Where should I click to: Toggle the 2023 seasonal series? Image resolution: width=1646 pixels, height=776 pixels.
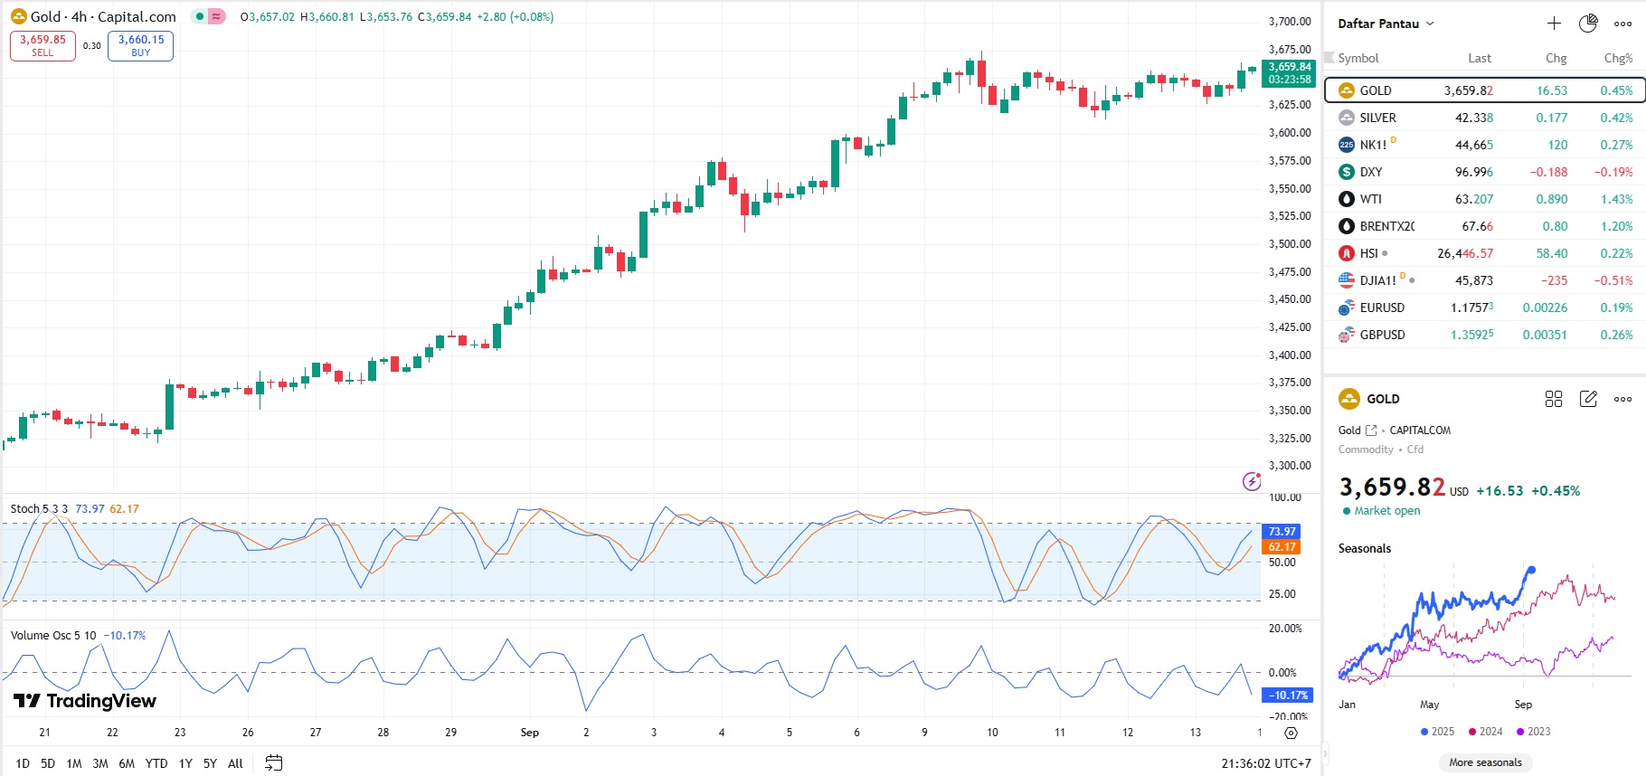pos(1533,732)
